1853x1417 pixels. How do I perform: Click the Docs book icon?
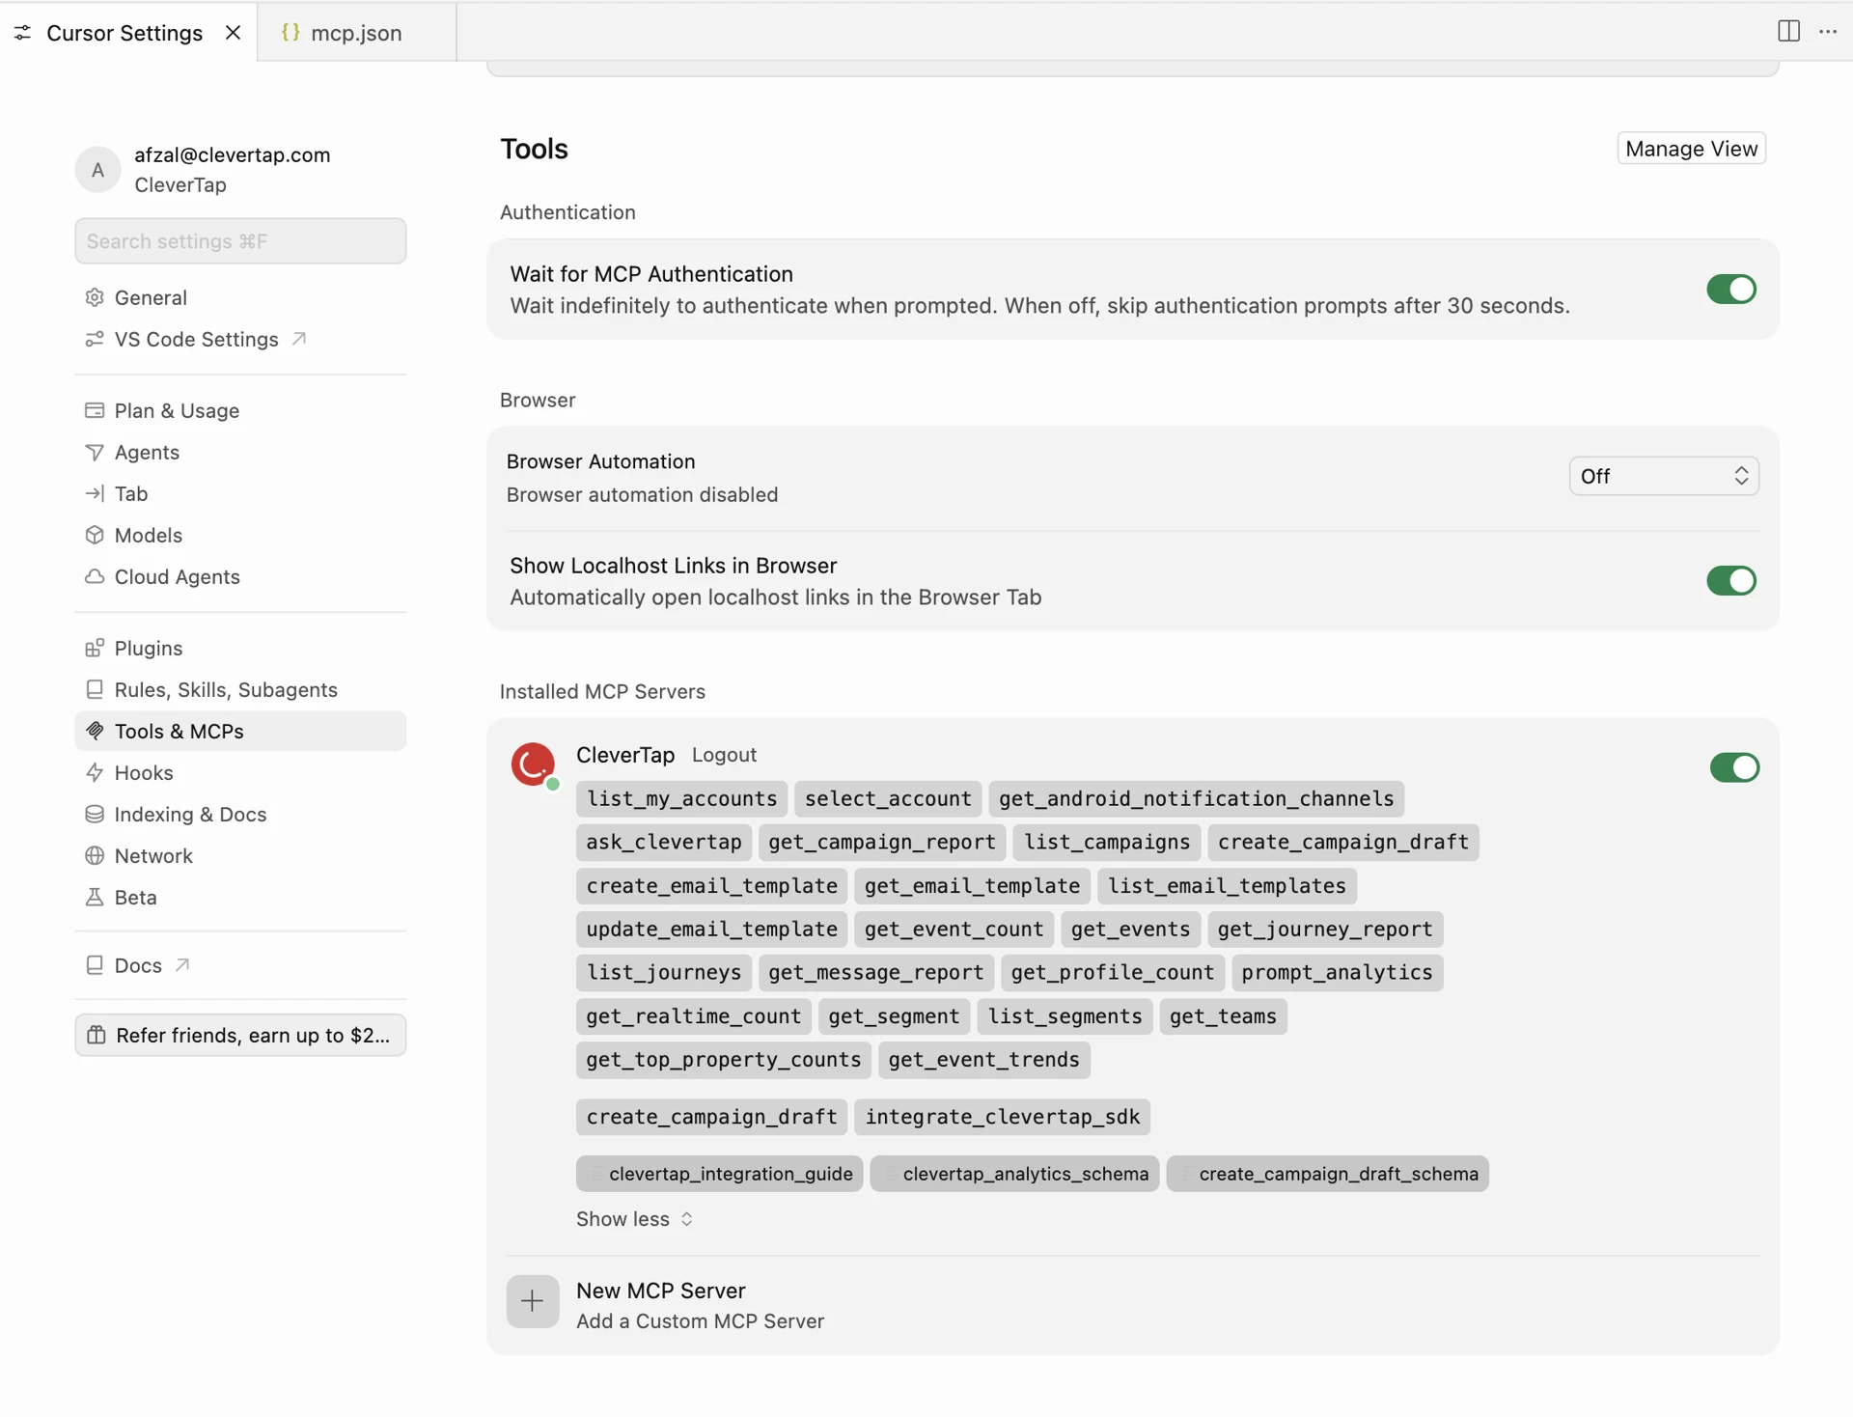click(95, 965)
